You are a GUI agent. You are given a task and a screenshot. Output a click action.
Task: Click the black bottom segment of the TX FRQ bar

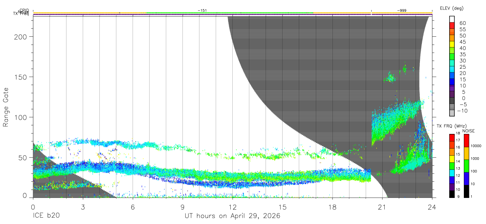tap(452, 194)
